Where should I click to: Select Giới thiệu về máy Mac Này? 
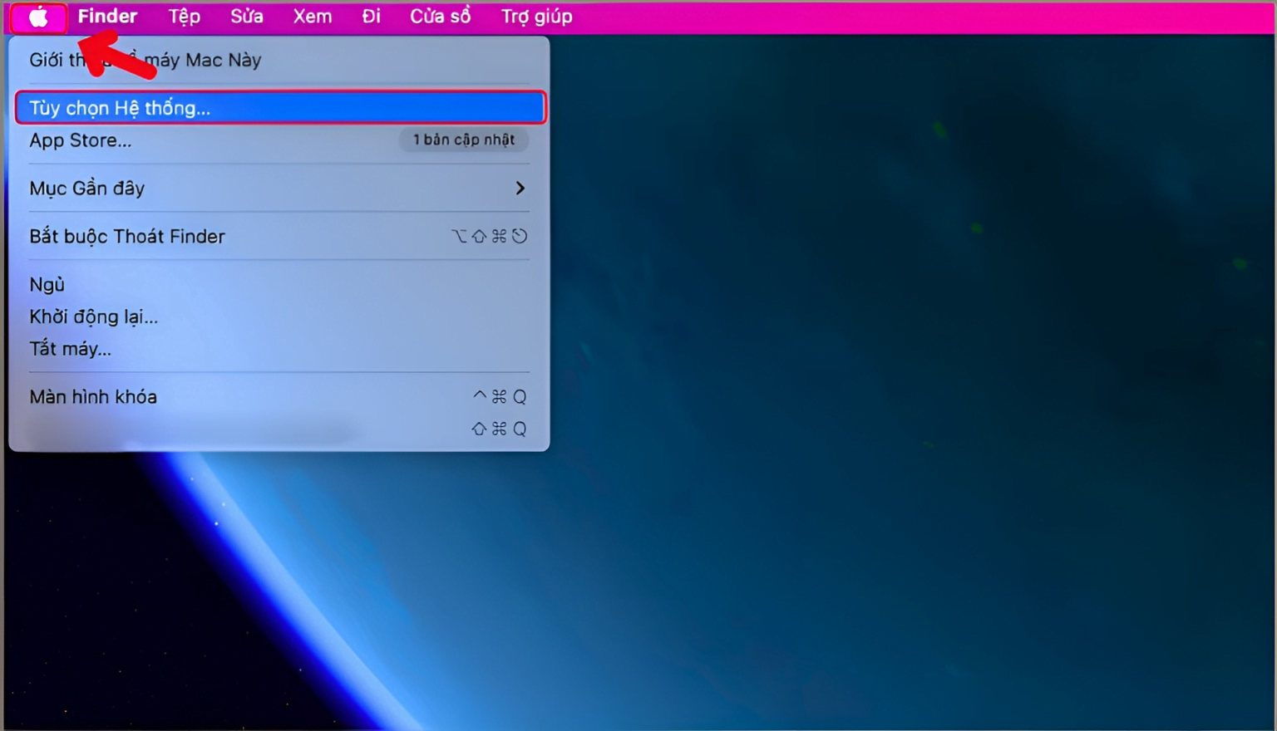200,61
